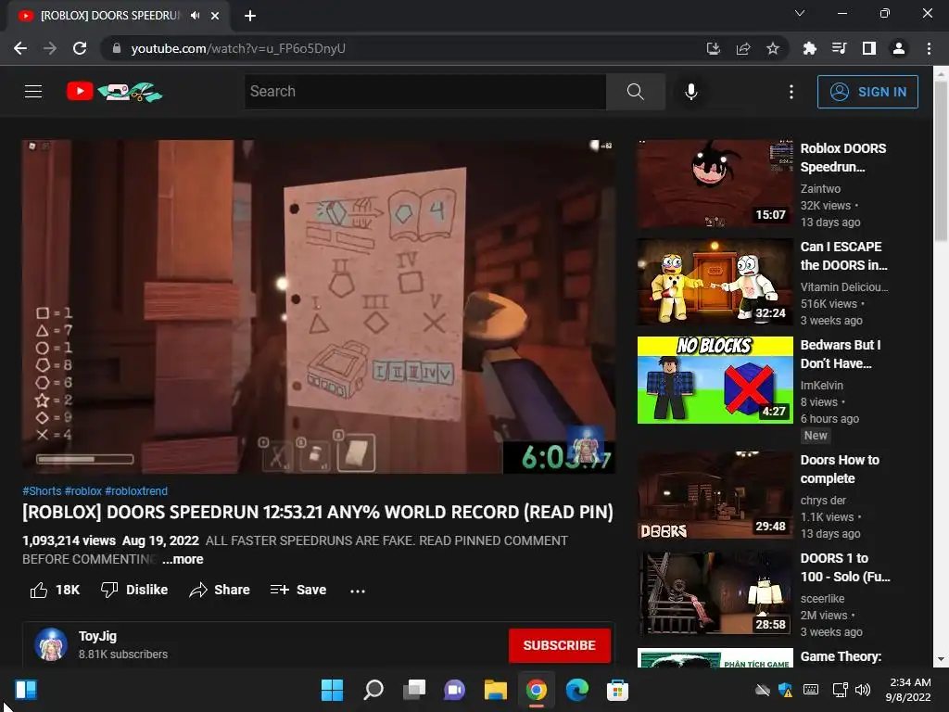Toggle Chrome side panel
Viewport: 949px width, 712px height.
pyautogui.click(x=869, y=48)
